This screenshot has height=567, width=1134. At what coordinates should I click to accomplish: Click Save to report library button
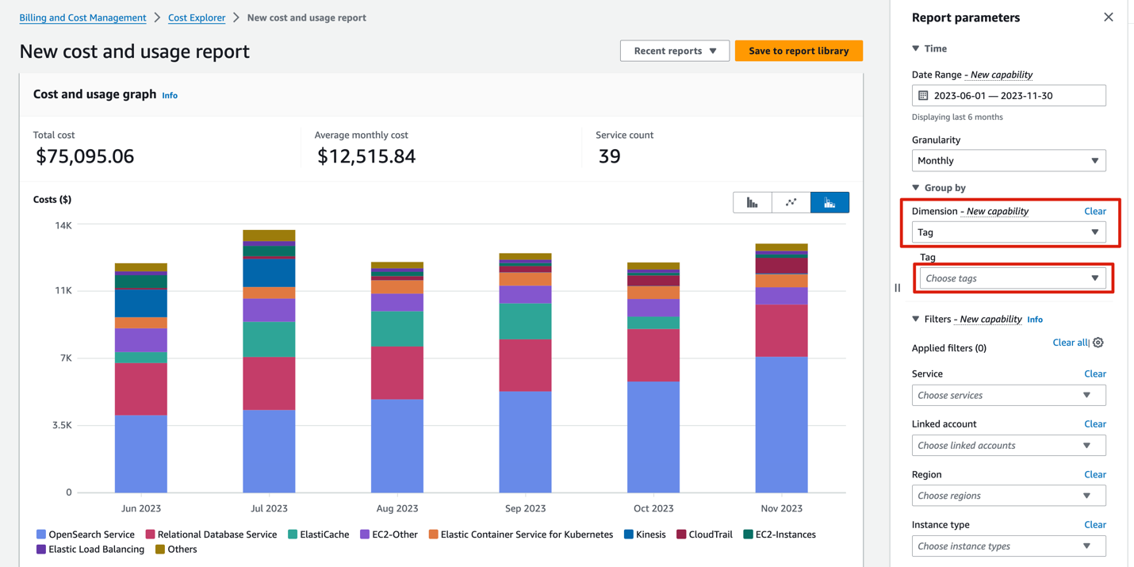click(x=799, y=51)
